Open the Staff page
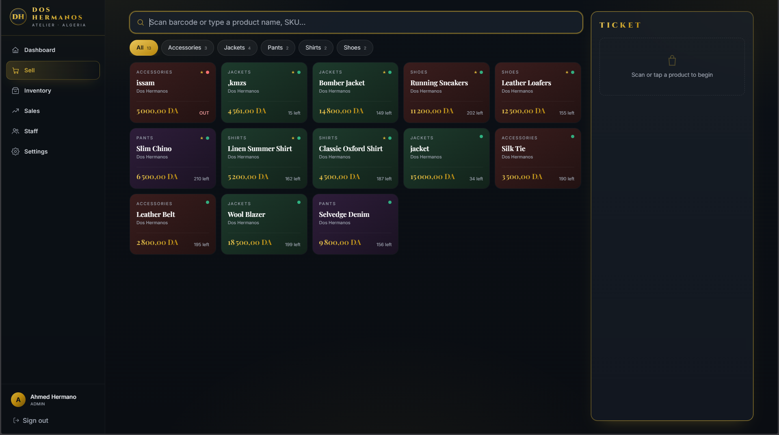 (x=53, y=131)
